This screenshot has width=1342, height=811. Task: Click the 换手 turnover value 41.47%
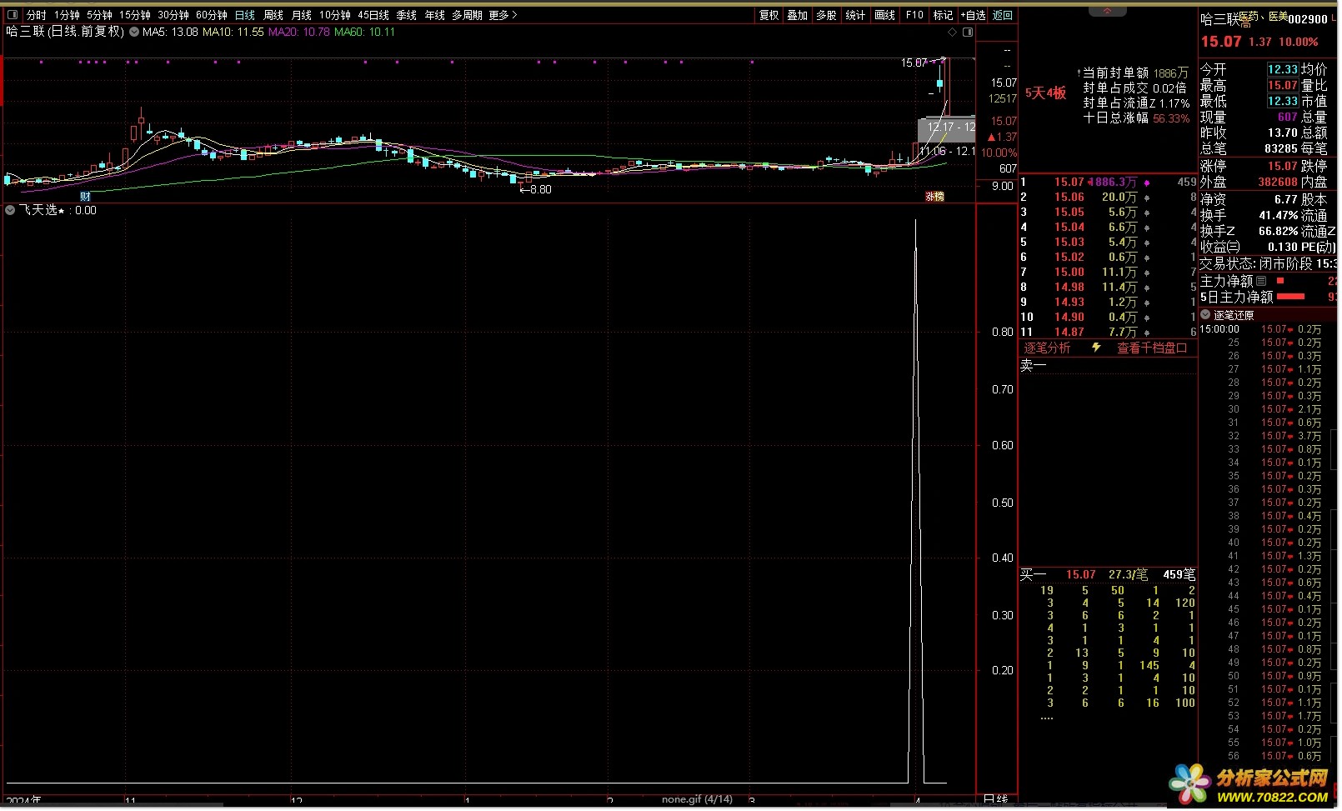(x=1278, y=216)
